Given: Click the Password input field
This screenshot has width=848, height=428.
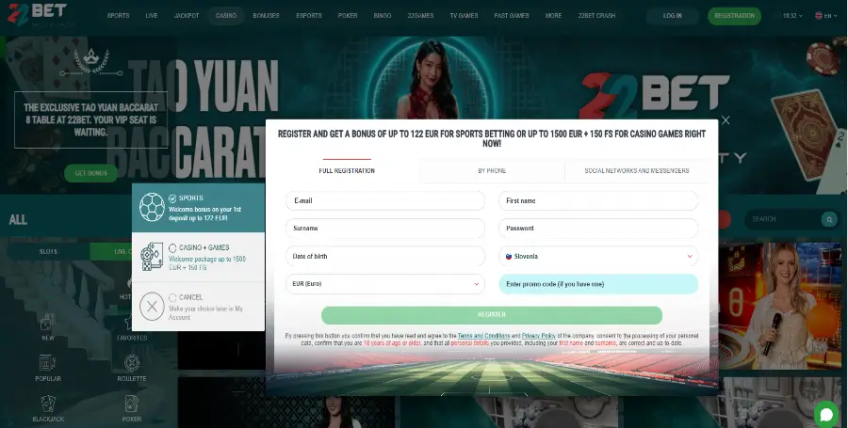Looking at the screenshot, I should 598,229.
